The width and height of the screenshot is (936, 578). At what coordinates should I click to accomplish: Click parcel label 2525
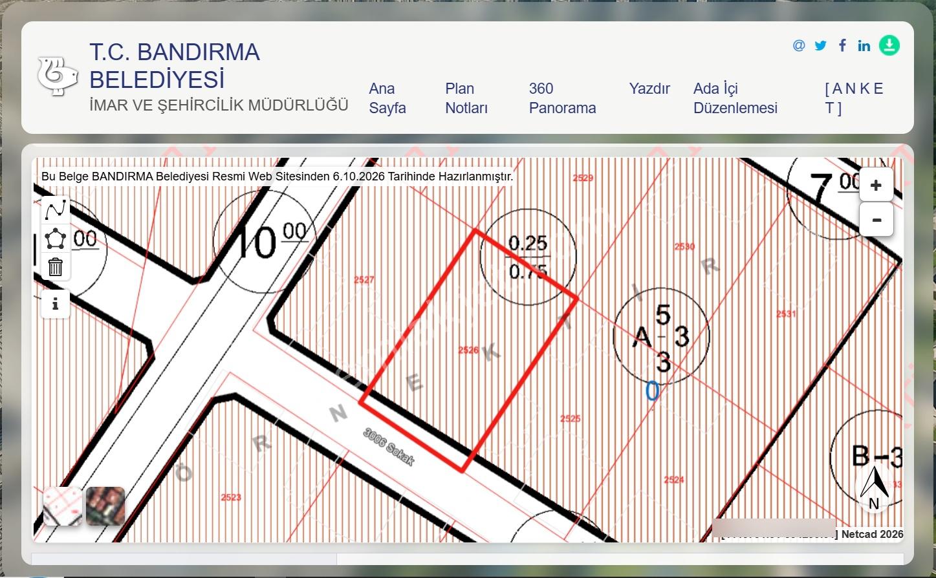click(x=570, y=418)
